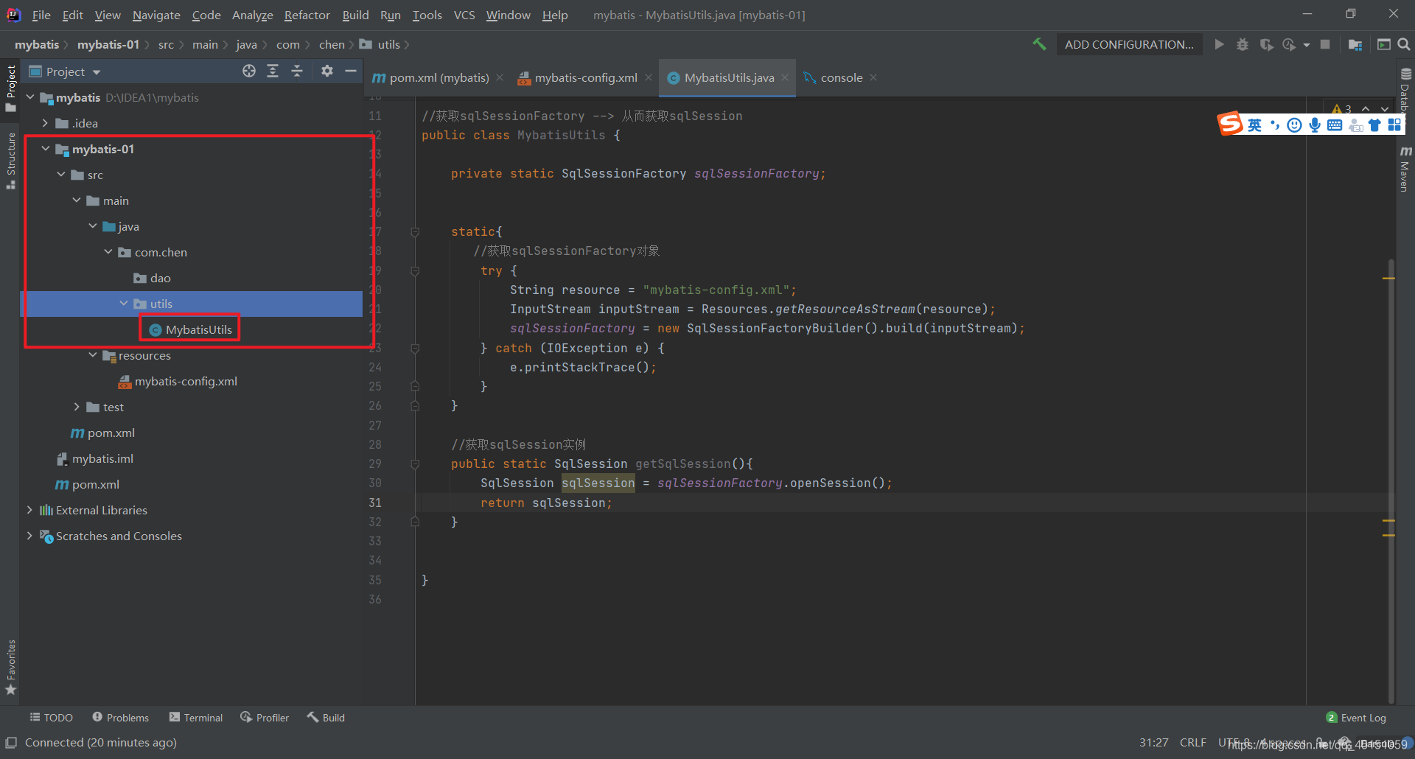Toggle the Maven tool window side button
Image resolution: width=1415 pixels, height=759 pixels.
pos(1405,168)
